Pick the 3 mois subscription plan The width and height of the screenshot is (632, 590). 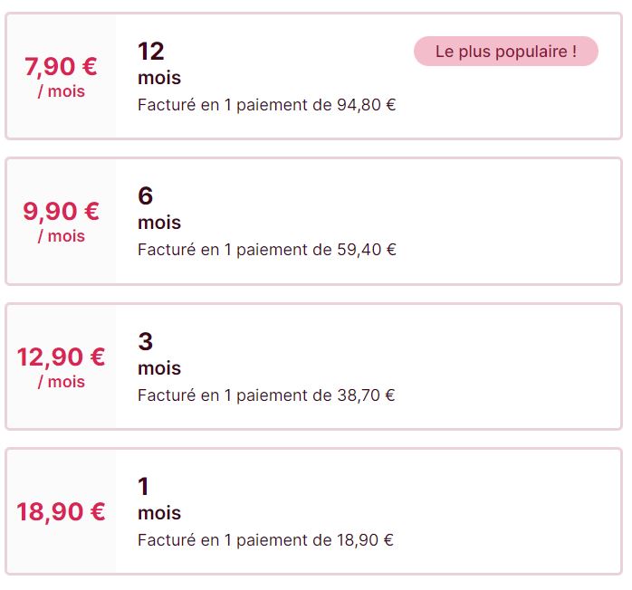coord(313,366)
